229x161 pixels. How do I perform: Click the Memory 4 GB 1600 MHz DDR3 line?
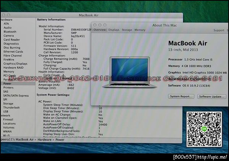tap(190, 66)
